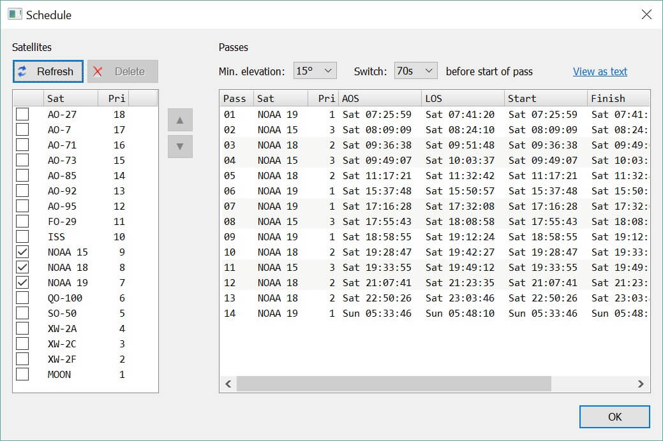Uncheck the NOAA 15 satellite
This screenshot has height=441, width=663.
23,252
